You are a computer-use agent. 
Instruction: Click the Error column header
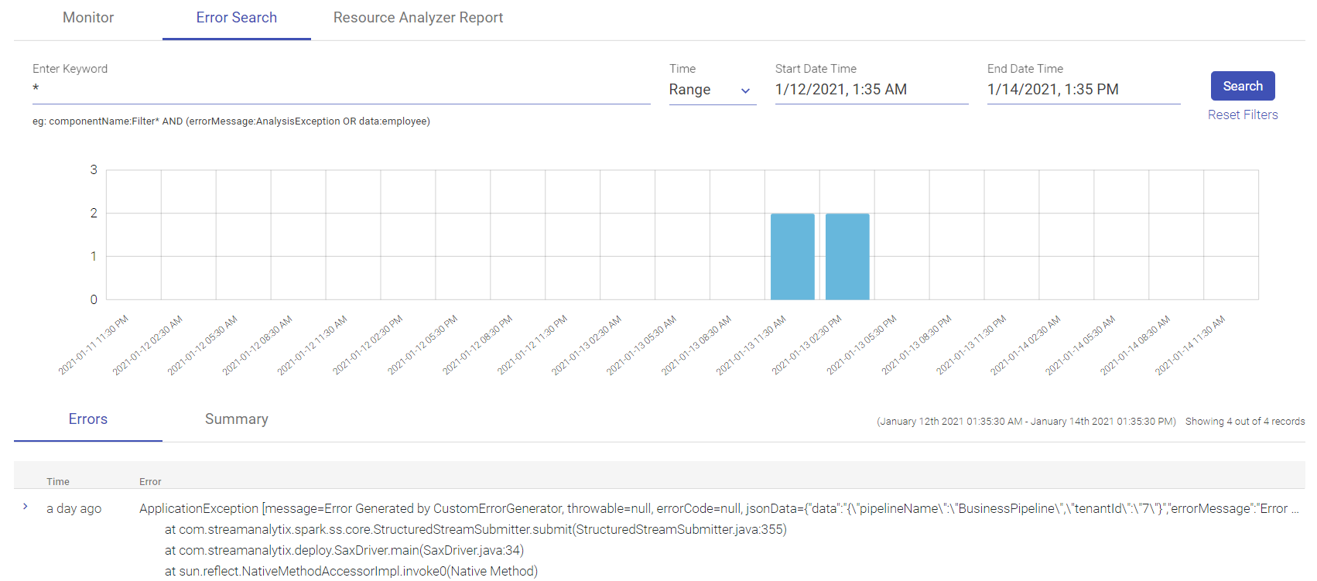150,481
